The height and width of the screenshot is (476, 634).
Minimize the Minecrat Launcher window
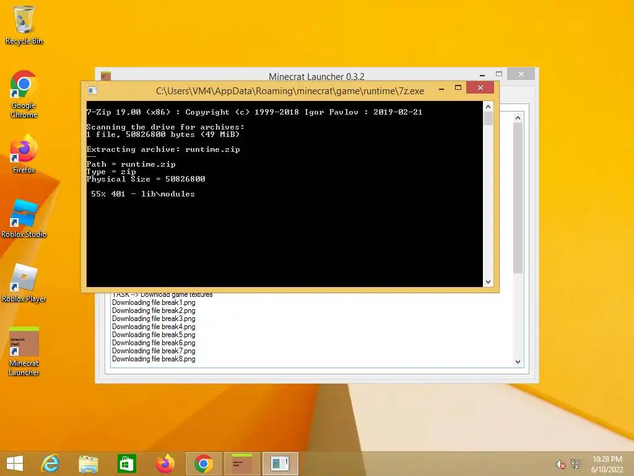(x=482, y=75)
